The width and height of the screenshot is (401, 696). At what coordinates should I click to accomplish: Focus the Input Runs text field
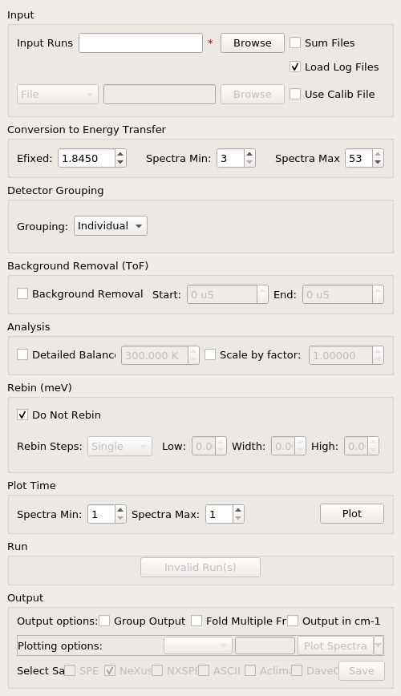[141, 42]
